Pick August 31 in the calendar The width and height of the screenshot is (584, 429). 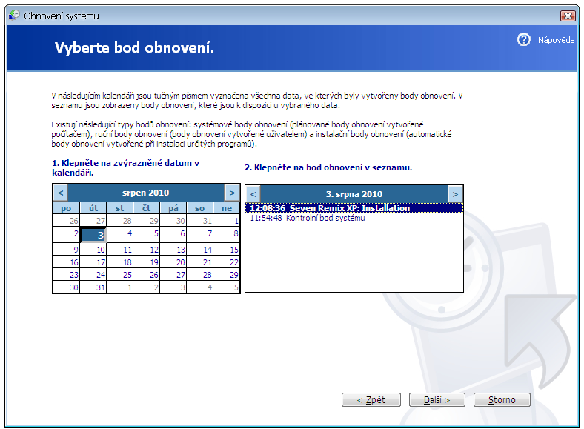(93, 287)
